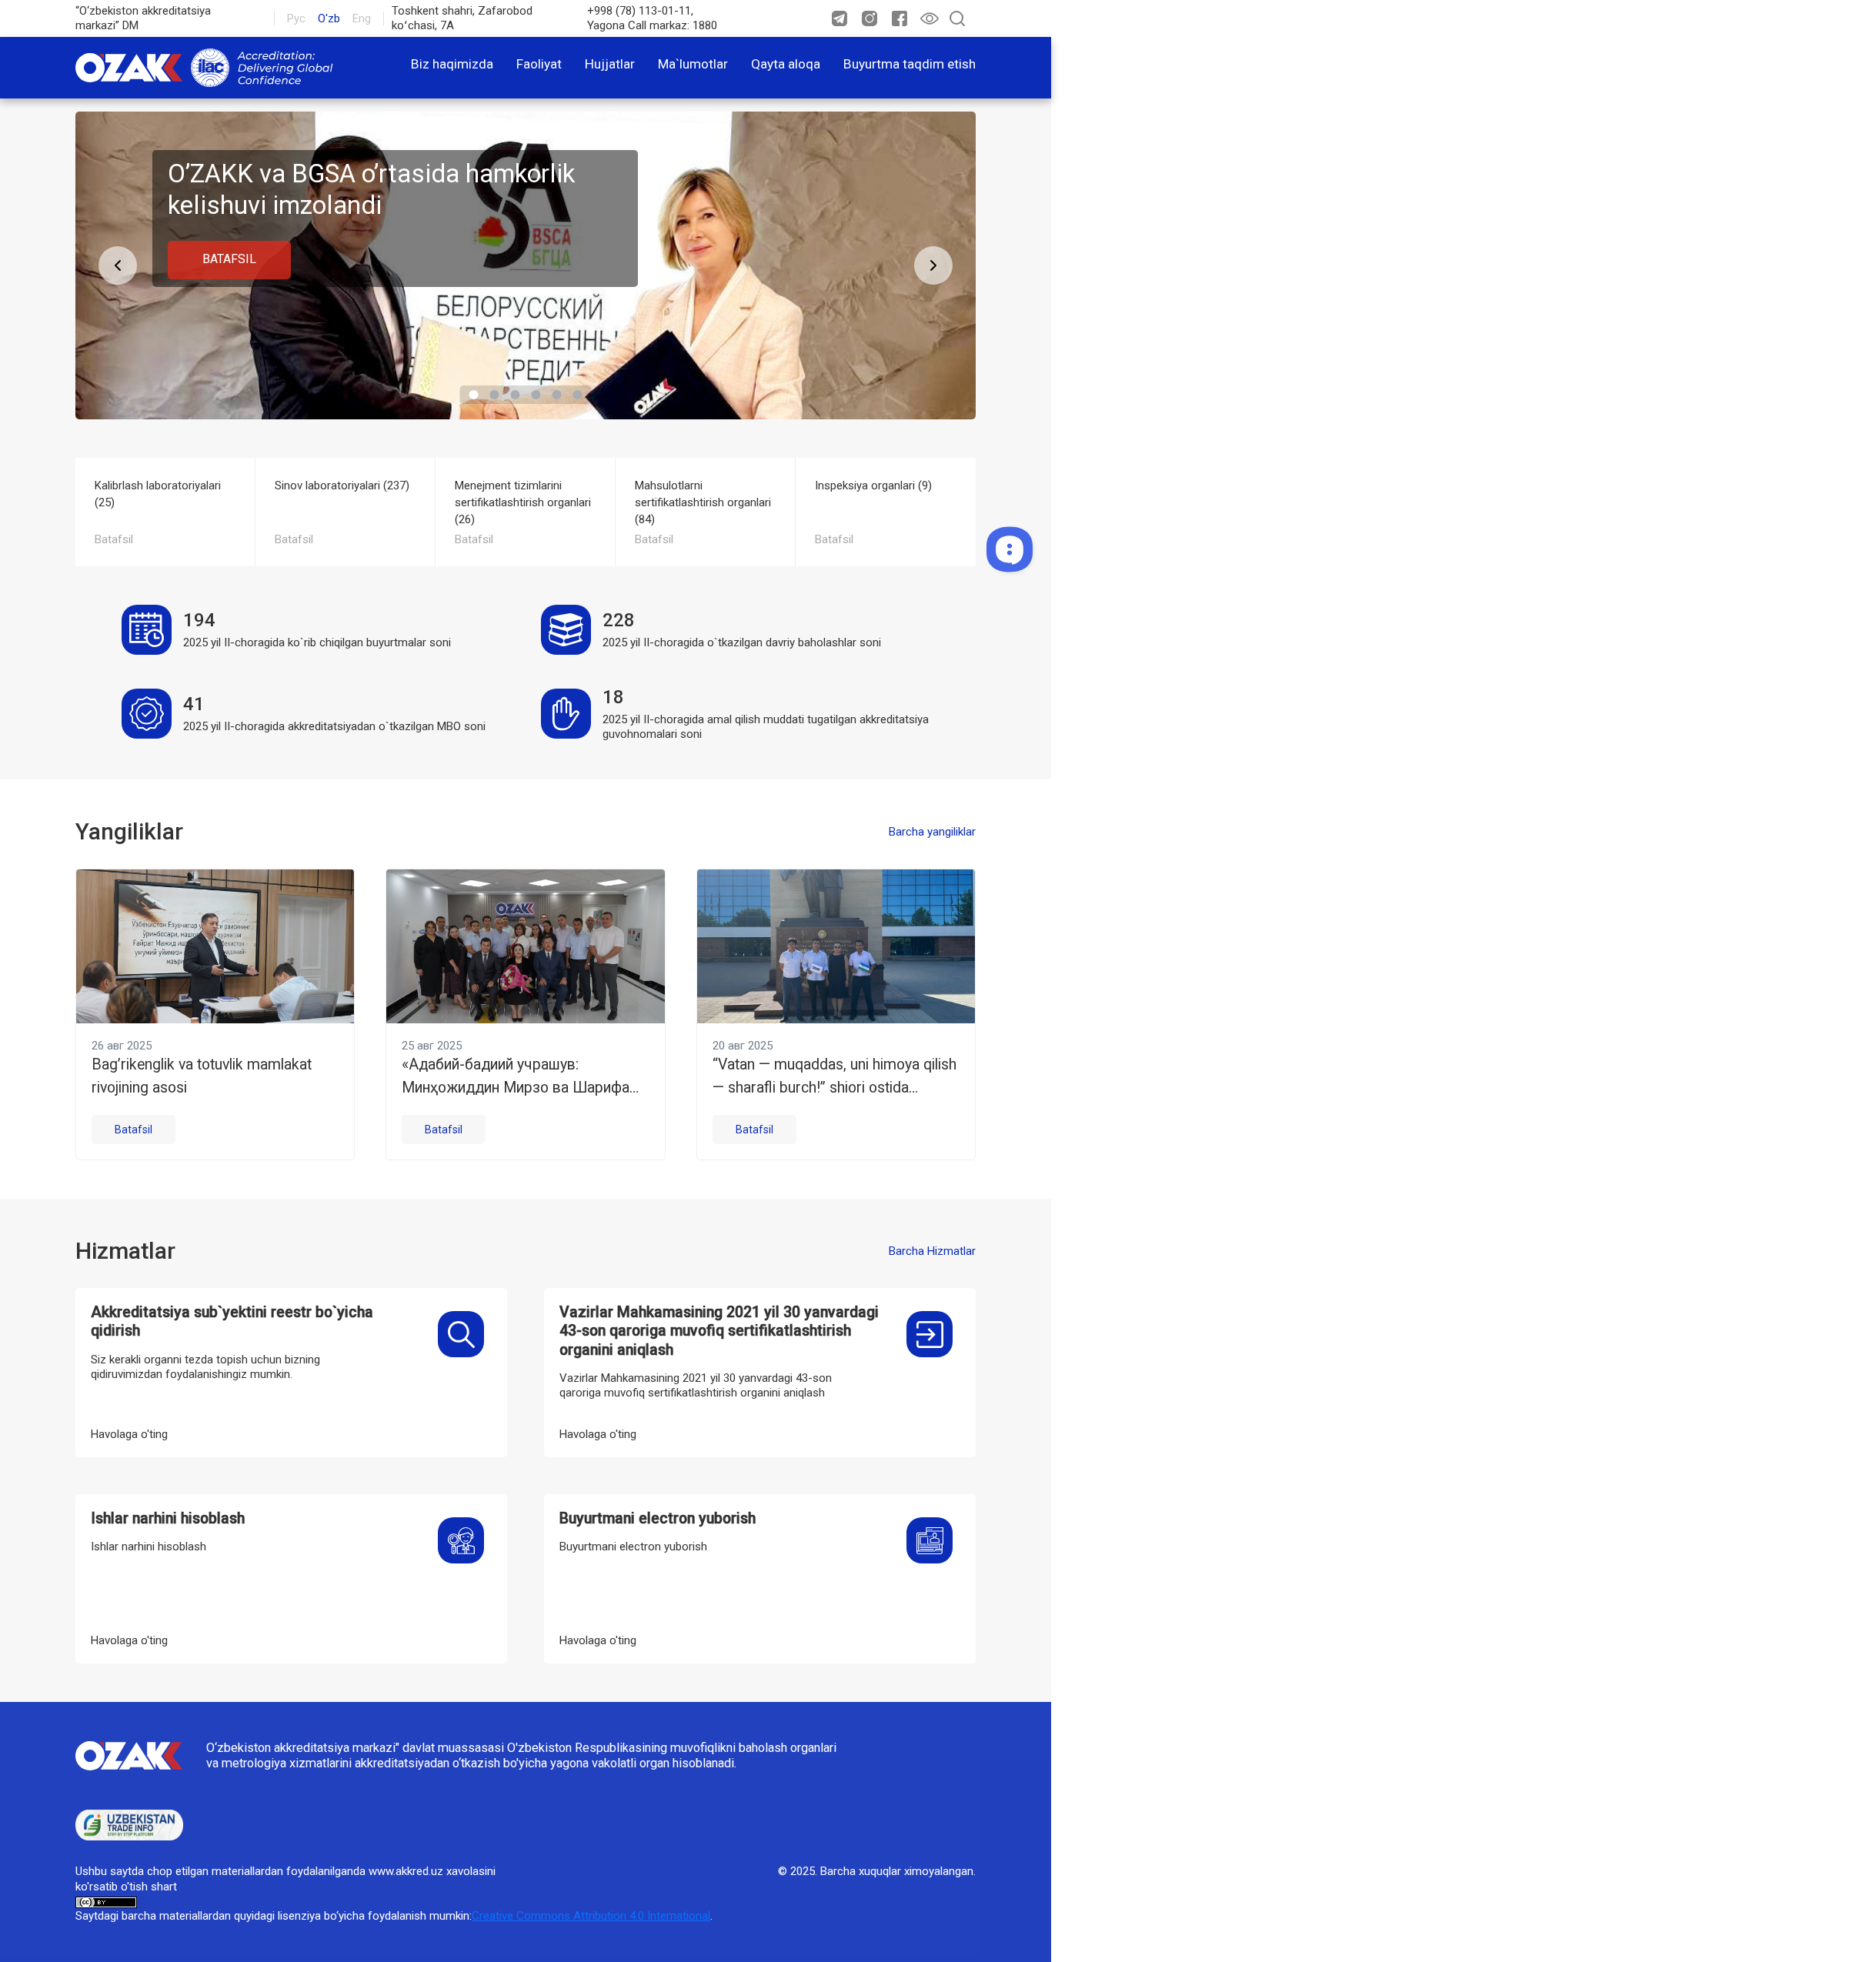The image size is (1876, 1962).
Task: Follow Havolaga o'ting on Vazirlar Mahkamasining card
Action: click(x=597, y=1434)
